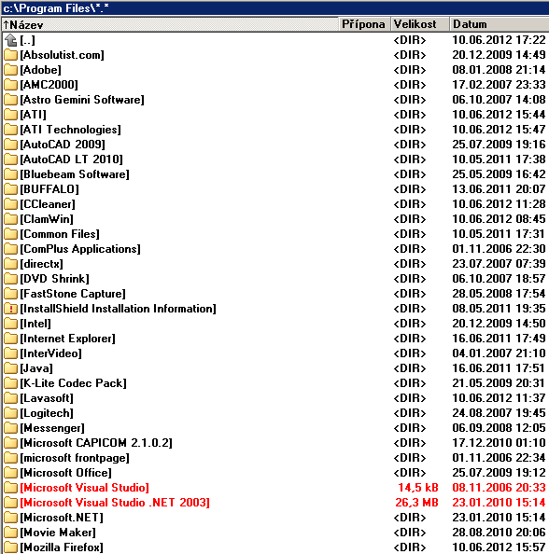
Task: Select the [Messenger] folder name
Action: [x=52, y=428]
